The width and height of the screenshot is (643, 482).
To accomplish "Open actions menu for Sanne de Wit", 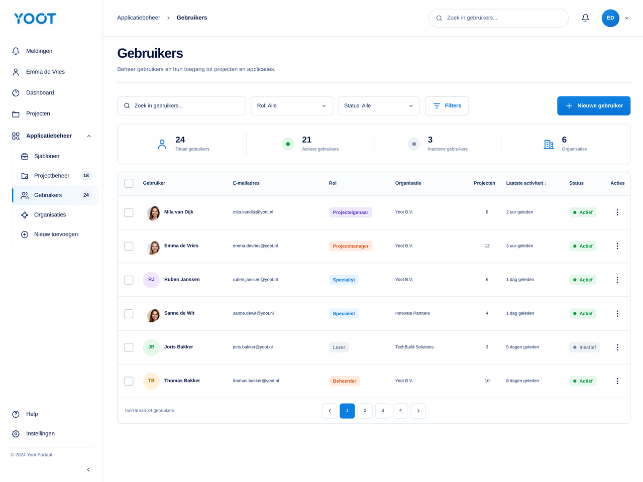I will (x=617, y=313).
